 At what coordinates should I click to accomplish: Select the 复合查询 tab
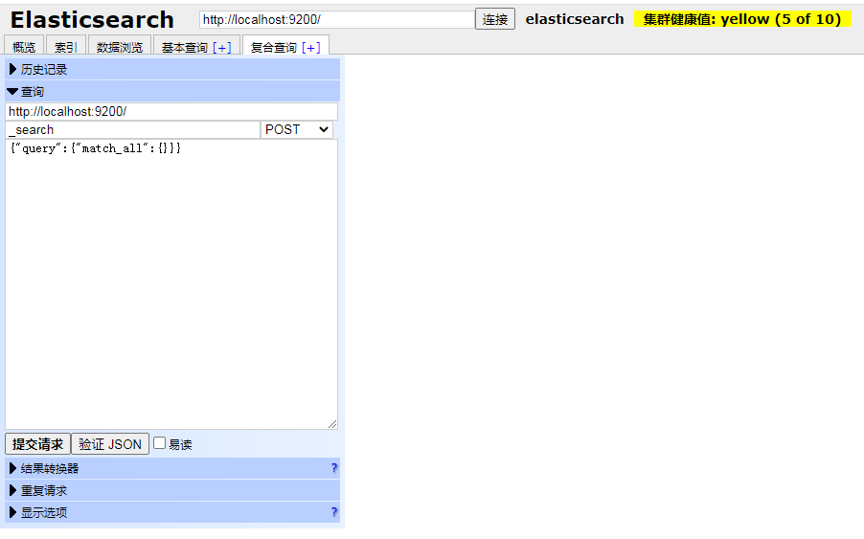tap(274, 47)
